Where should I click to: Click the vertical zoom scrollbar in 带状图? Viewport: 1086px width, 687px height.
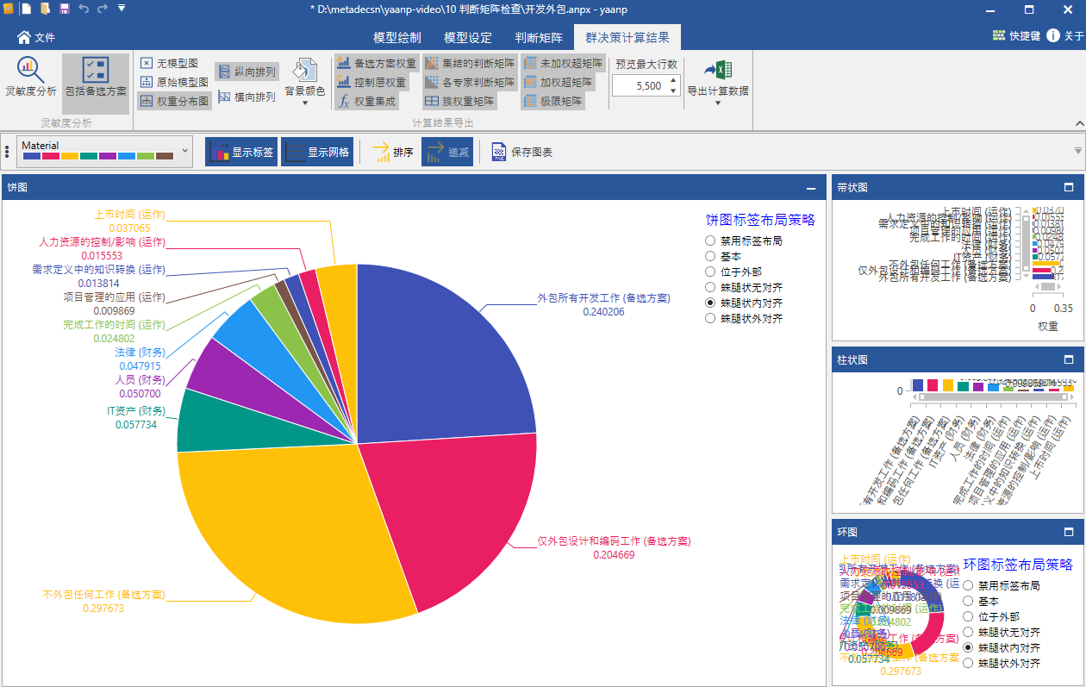click(x=1026, y=242)
